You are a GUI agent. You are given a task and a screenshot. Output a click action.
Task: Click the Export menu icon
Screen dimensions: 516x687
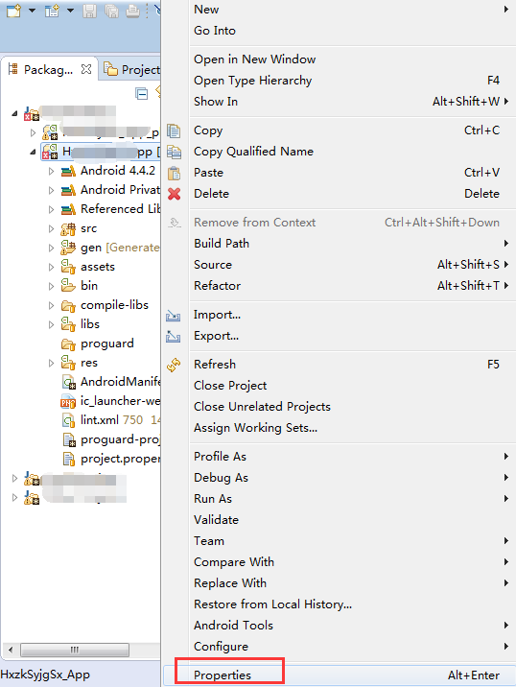click(x=173, y=337)
